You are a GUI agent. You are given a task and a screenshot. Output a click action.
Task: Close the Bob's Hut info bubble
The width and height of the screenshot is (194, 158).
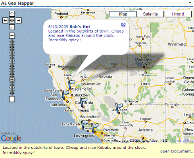point(123,25)
